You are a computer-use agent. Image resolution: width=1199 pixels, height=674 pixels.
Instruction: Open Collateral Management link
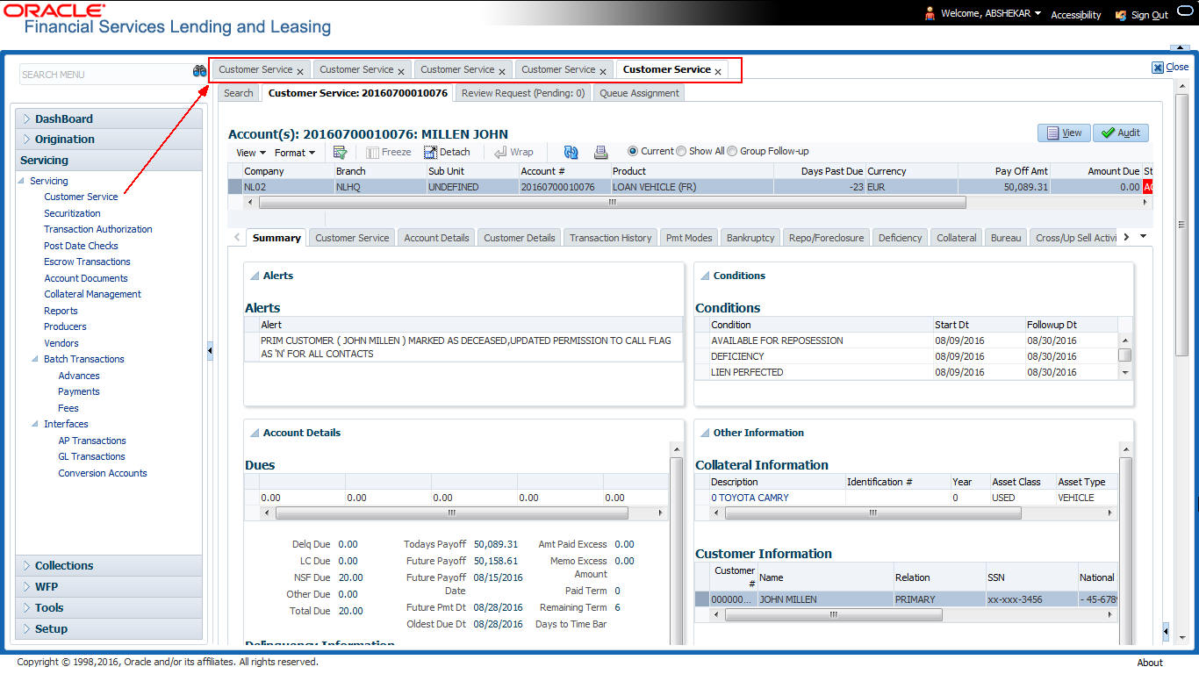coord(92,294)
